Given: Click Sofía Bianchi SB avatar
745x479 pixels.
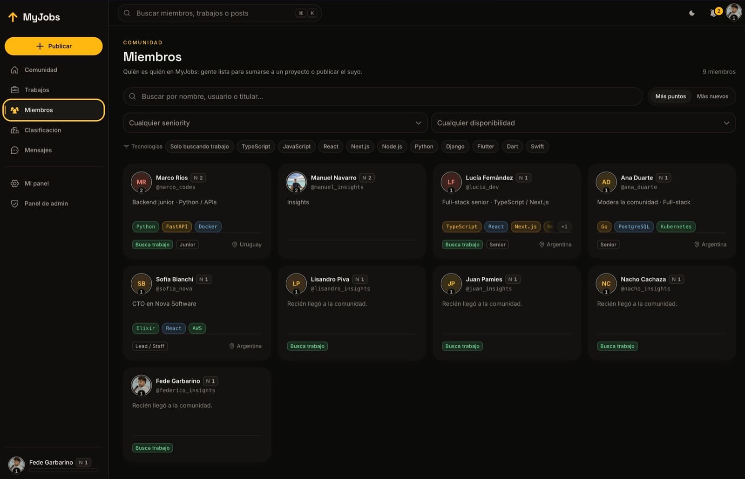Looking at the screenshot, I should click(x=141, y=284).
